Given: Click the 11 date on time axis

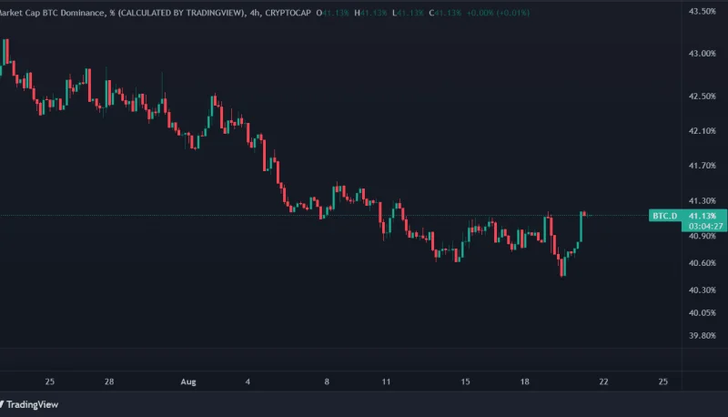Looking at the screenshot, I should coord(387,381).
